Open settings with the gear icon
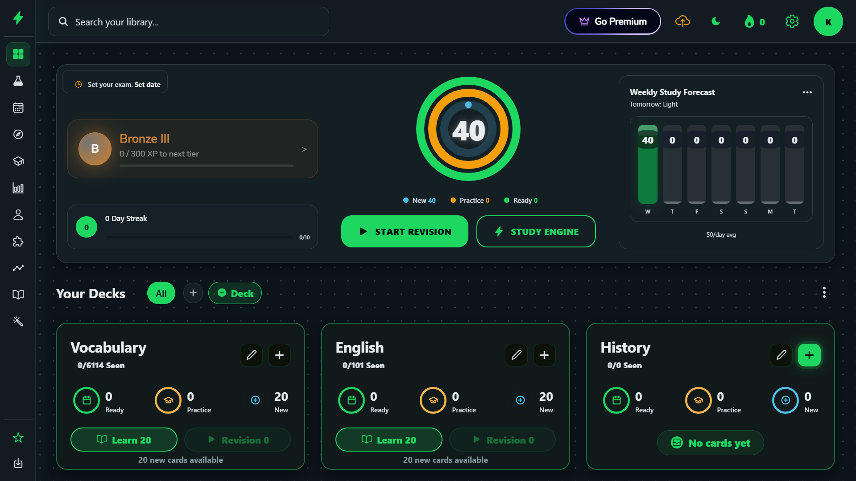Viewport: 856px width, 481px height. pos(792,21)
